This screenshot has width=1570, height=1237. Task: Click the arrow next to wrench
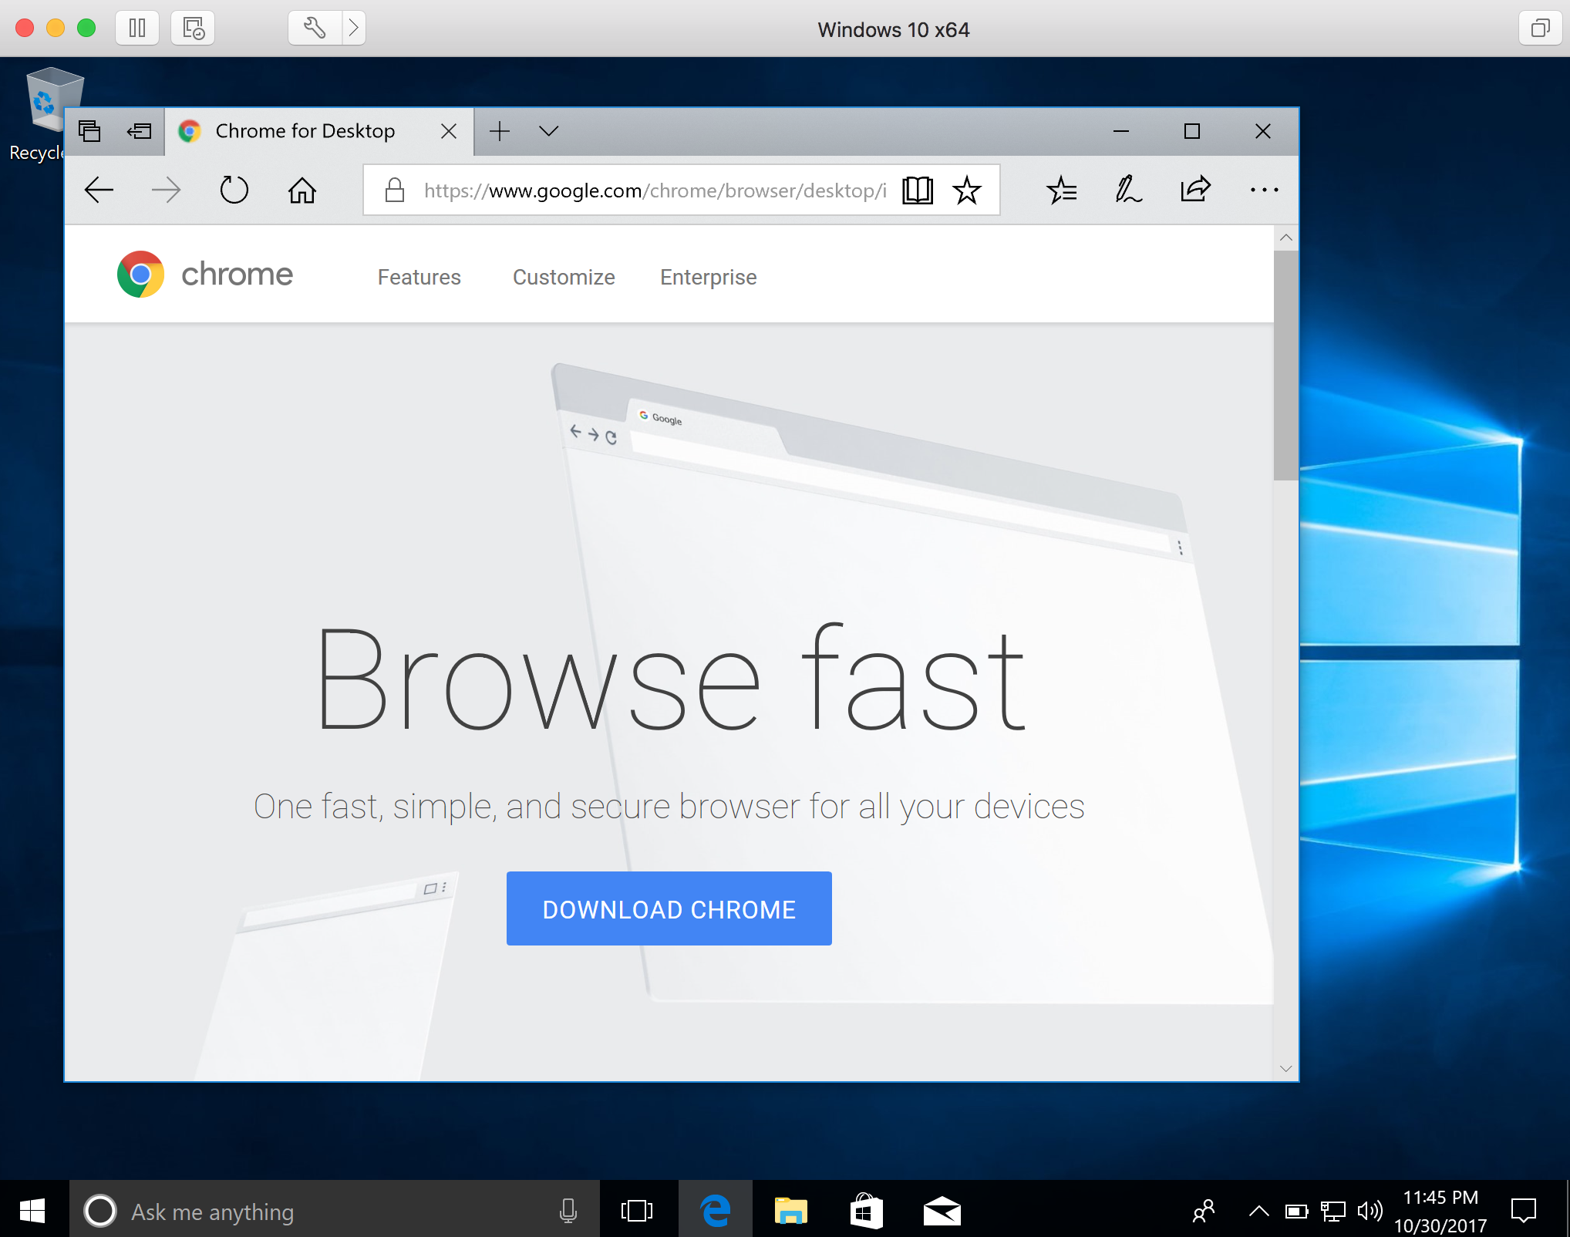click(354, 29)
